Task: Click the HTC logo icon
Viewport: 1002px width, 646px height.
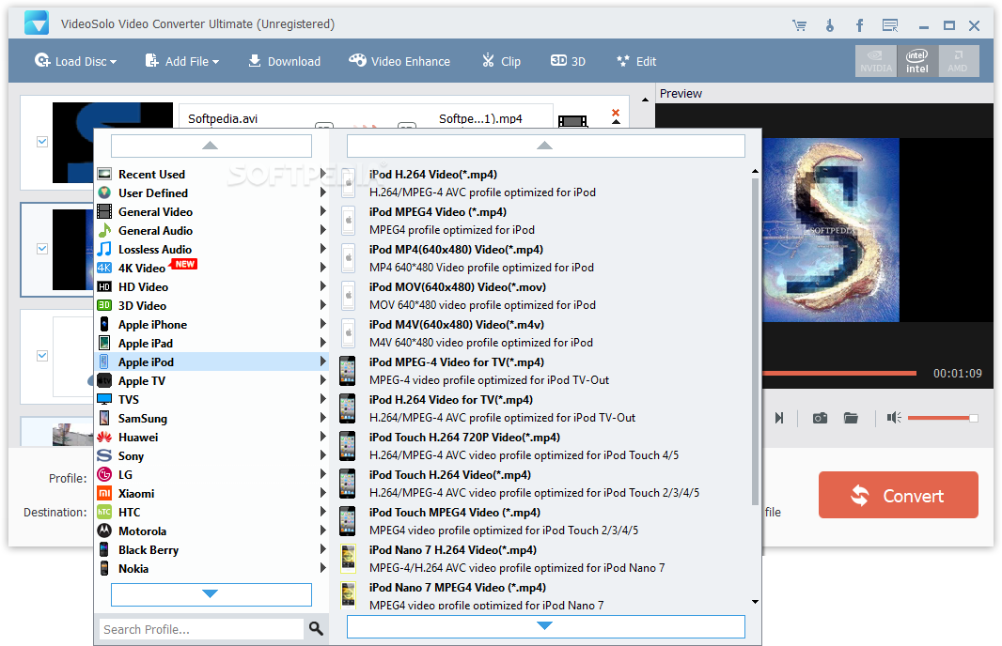Action: click(x=104, y=512)
